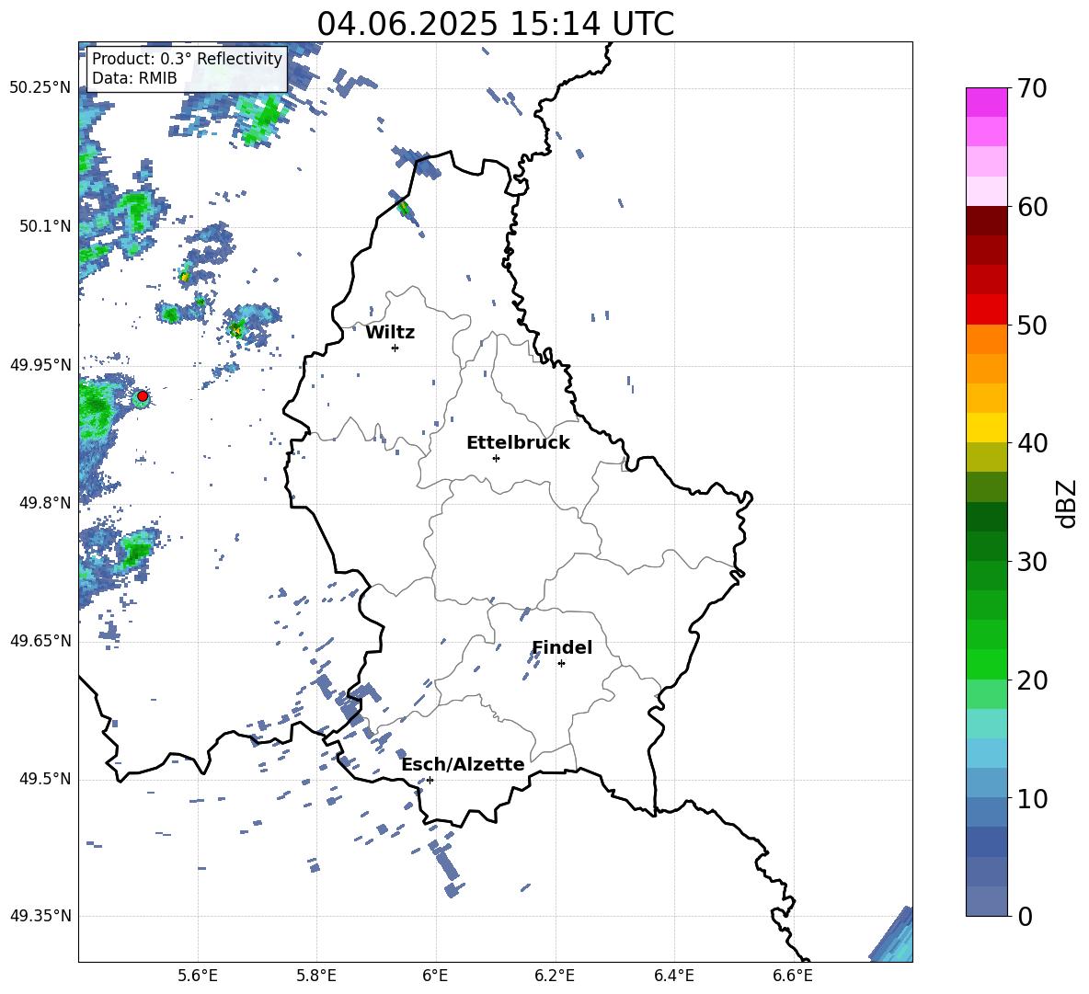
Task: Click the 30 tick label on colorbar
Action: click(1032, 562)
